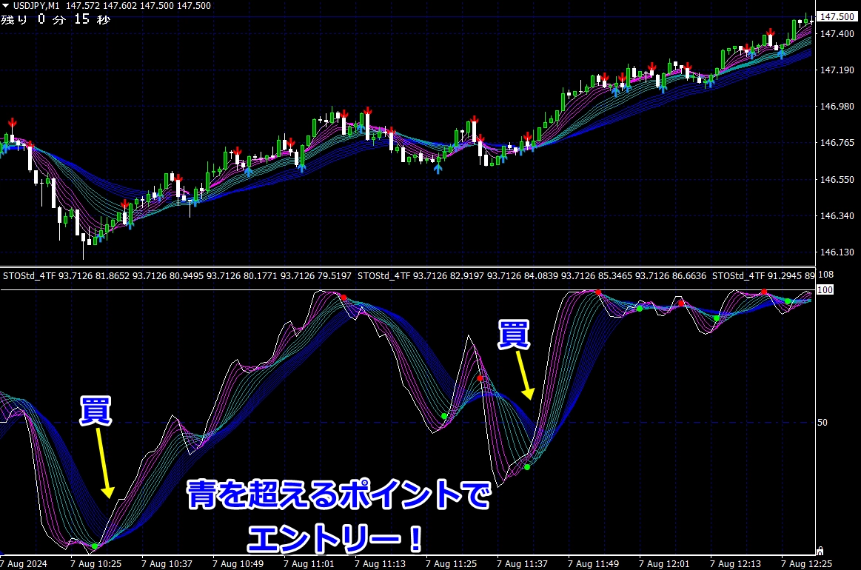Click the triangle beside USDJPY,M1 title

(5, 6)
